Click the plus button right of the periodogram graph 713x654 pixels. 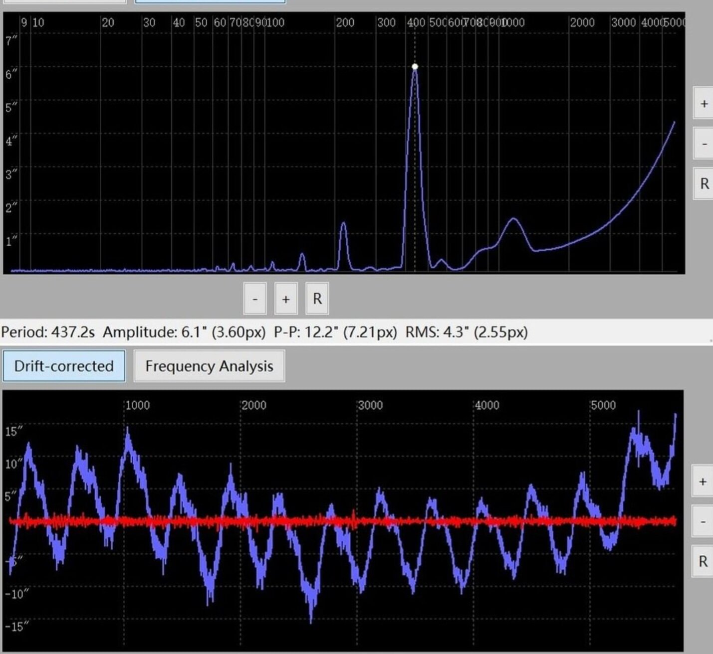click(704, 104)
